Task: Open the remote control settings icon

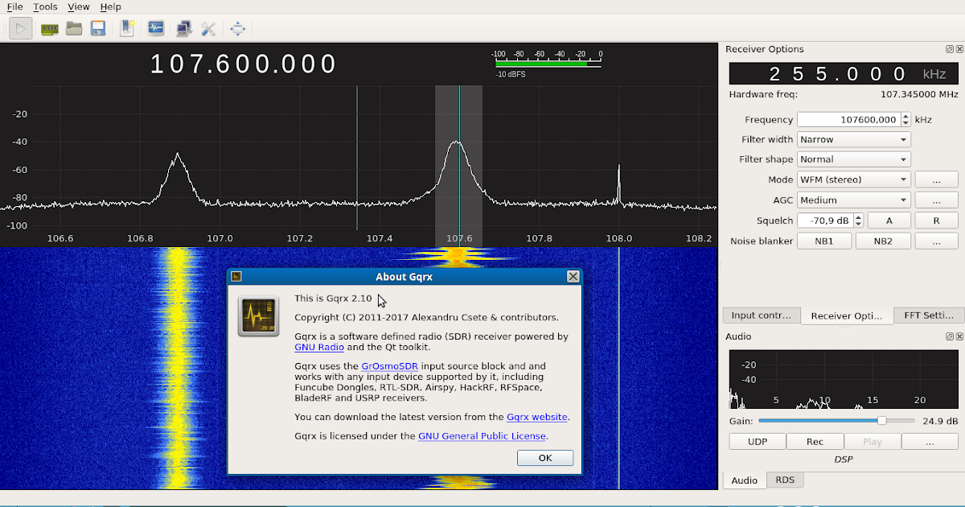Action: click(x=183, y=27)
